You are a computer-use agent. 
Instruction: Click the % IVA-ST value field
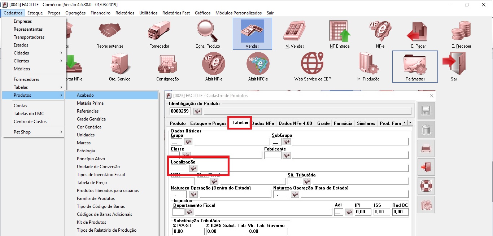click(188, 231)
